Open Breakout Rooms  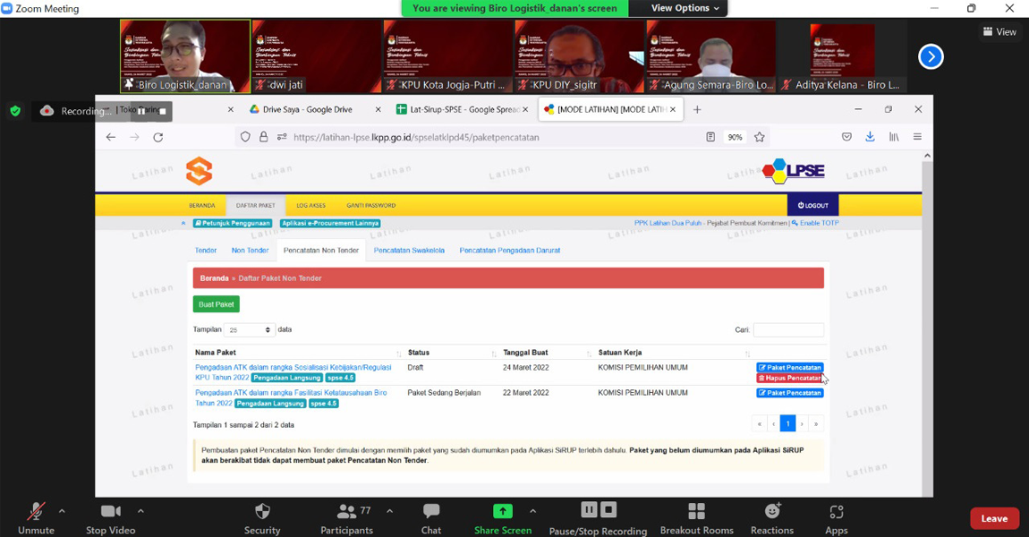click(x=696, y=512)
